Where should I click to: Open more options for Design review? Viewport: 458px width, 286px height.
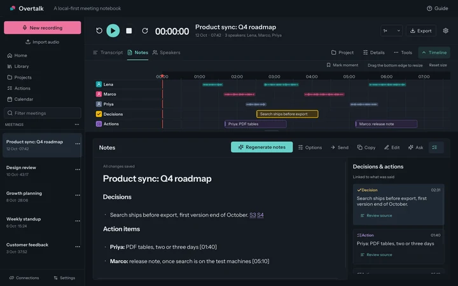[x=78, y=169]
